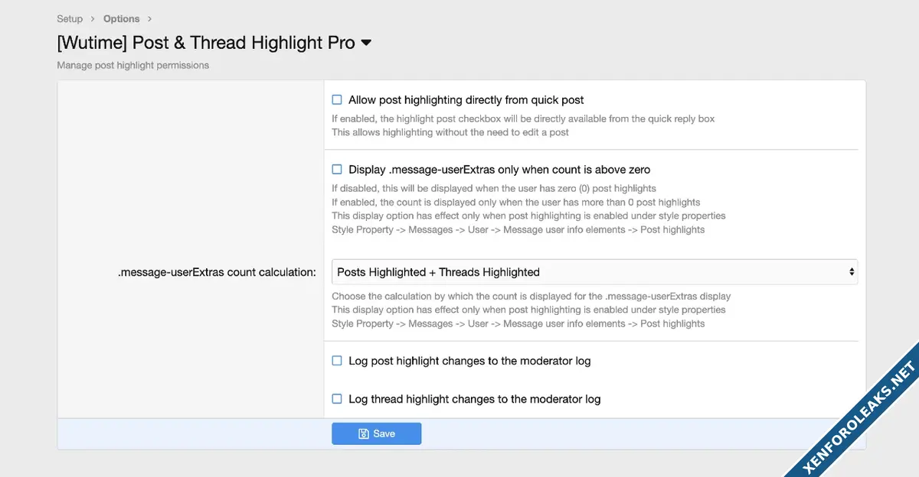
Task: Click the chevron after the Setup breadcrumb
Action: pyautogui.click(x=93, y=18)
